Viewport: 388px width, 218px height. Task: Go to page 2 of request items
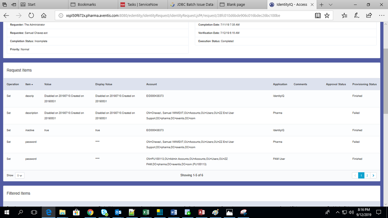coord(367,175)
